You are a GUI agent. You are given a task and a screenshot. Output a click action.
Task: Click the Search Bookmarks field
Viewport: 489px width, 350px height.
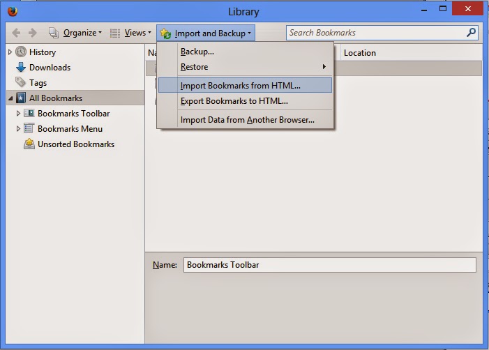[x=382, y=33]
